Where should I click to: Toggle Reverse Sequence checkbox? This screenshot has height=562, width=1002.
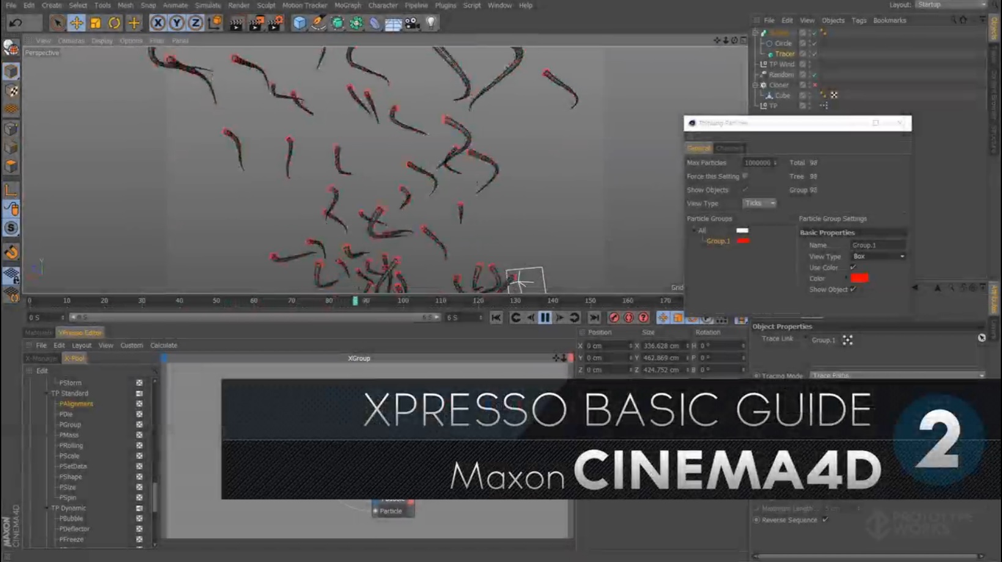825,520
